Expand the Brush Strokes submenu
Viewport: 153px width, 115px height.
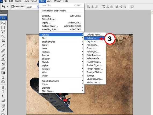(x=61, y=41)
